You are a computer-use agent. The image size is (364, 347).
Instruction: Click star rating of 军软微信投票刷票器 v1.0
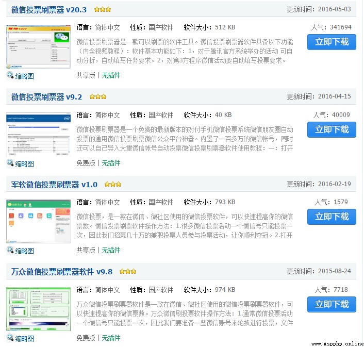pos(113,184)
